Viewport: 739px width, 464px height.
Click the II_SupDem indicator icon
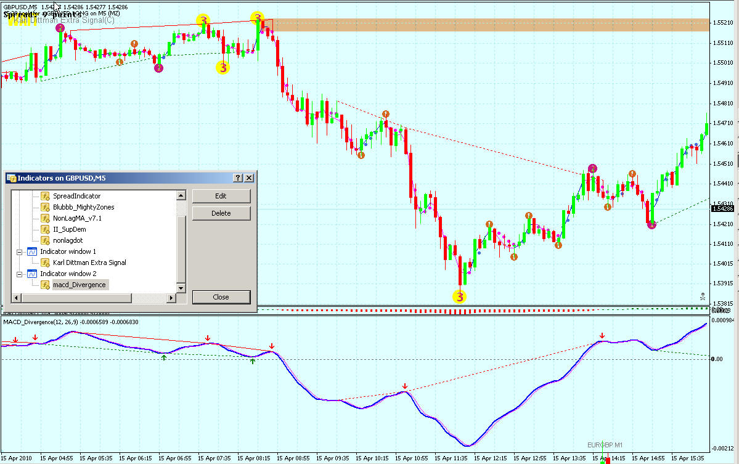coord(45,229)
